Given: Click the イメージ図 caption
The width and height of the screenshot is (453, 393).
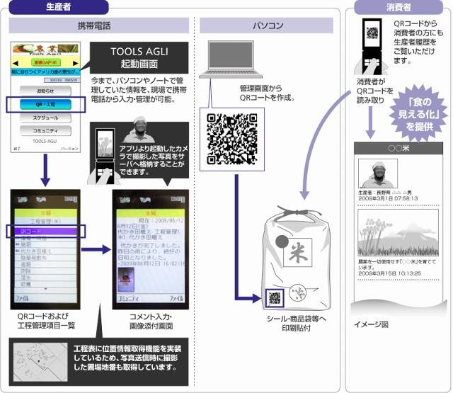Looking at the screenshot, I should click(x=371, y=324).
